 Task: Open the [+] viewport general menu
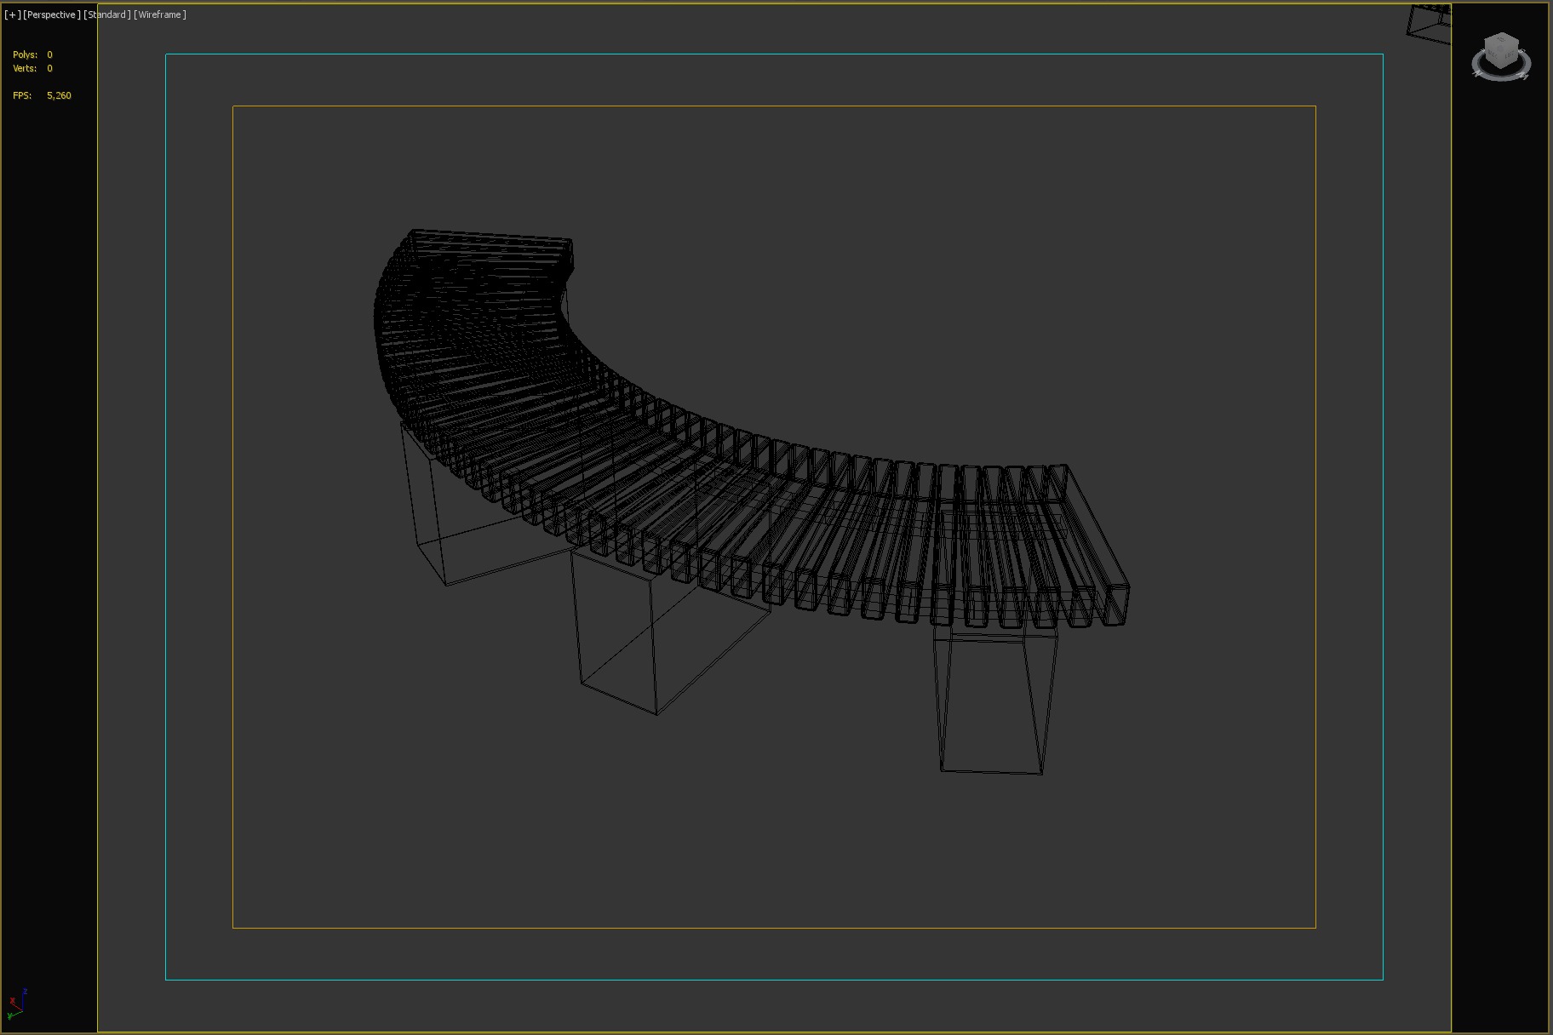point(12,14)
